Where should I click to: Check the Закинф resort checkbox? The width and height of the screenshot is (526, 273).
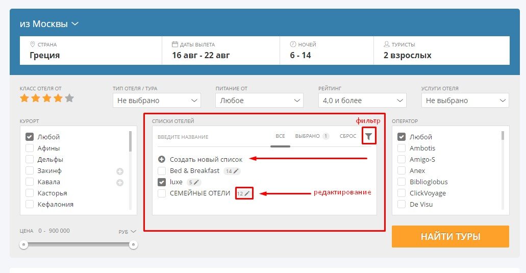(x=30, y=170)
